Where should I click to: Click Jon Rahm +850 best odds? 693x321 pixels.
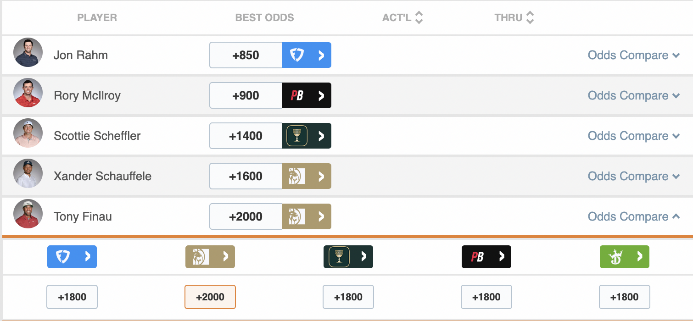click(246, 55)
